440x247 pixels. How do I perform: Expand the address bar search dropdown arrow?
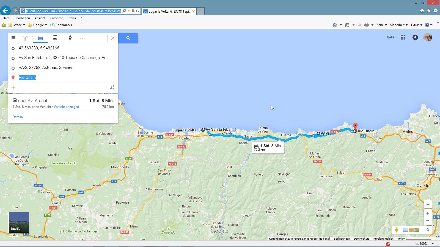click(128, 11)
